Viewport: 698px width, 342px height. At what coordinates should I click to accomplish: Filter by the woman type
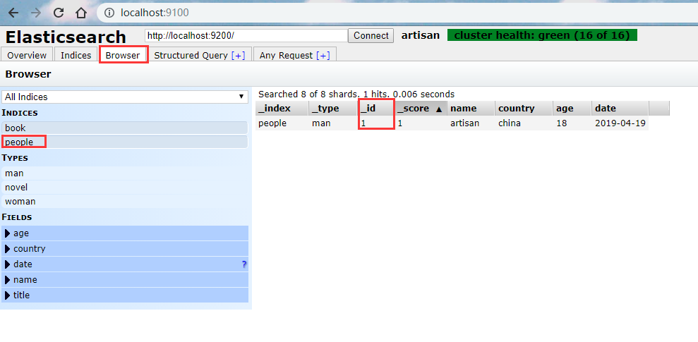(x=125, y=202)
